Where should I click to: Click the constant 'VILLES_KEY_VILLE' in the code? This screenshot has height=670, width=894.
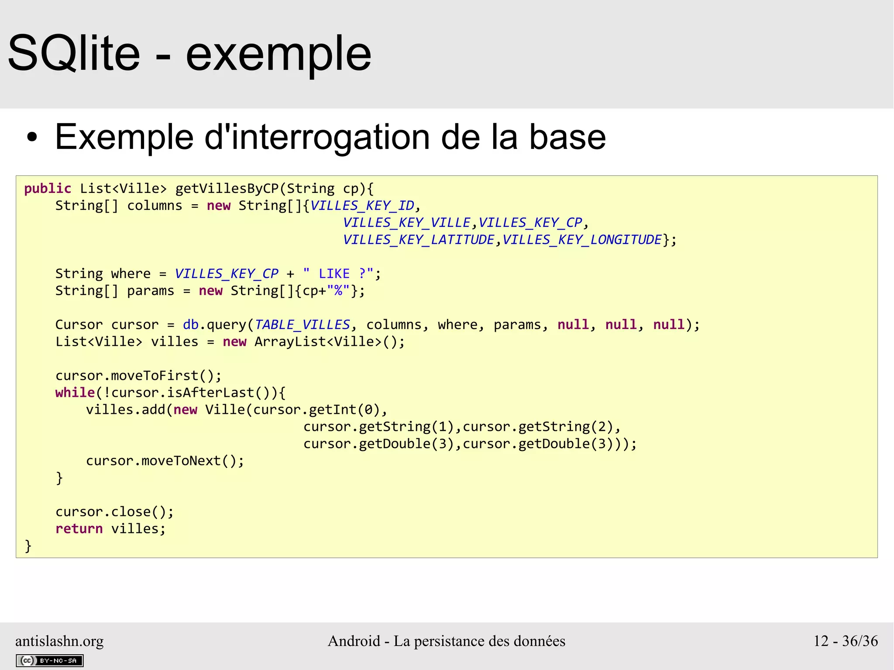(406, 223)
